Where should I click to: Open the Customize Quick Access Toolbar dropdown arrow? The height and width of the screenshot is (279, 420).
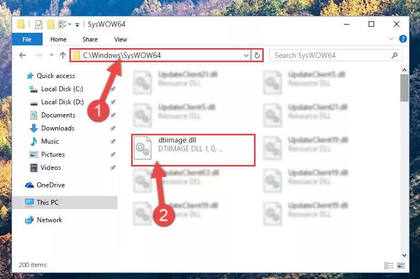(77, 25)
